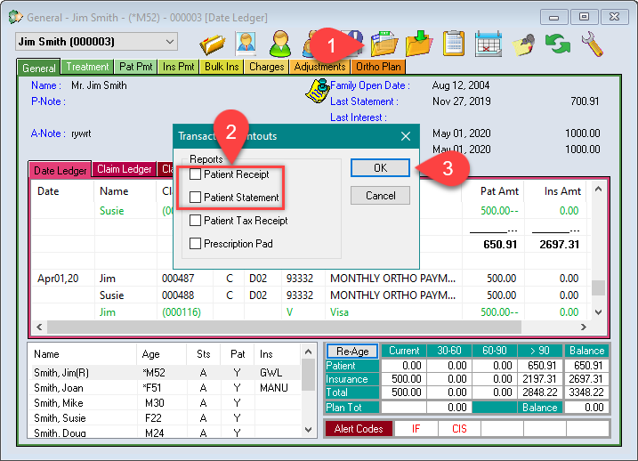Select family member Smith, Susie

pos(166,418)
